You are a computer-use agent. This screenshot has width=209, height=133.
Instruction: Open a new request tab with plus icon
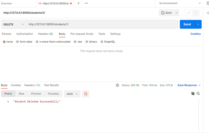79,3
